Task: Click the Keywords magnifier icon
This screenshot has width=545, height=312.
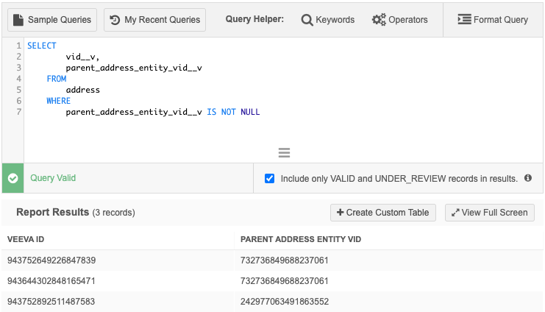Action: (x=307, y=20)
